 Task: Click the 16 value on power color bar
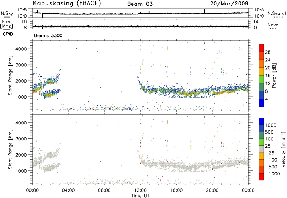pos(268,76)
